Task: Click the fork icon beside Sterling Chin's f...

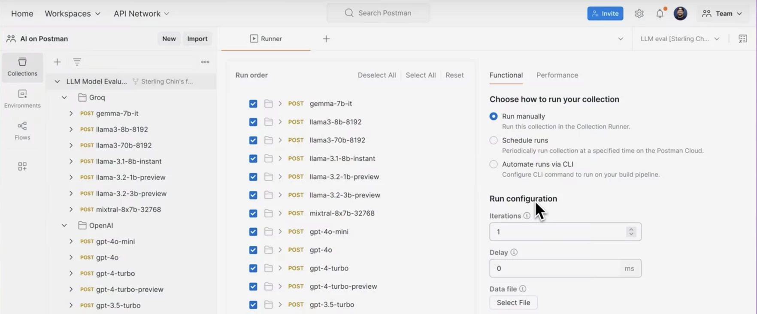Action: 135,82
